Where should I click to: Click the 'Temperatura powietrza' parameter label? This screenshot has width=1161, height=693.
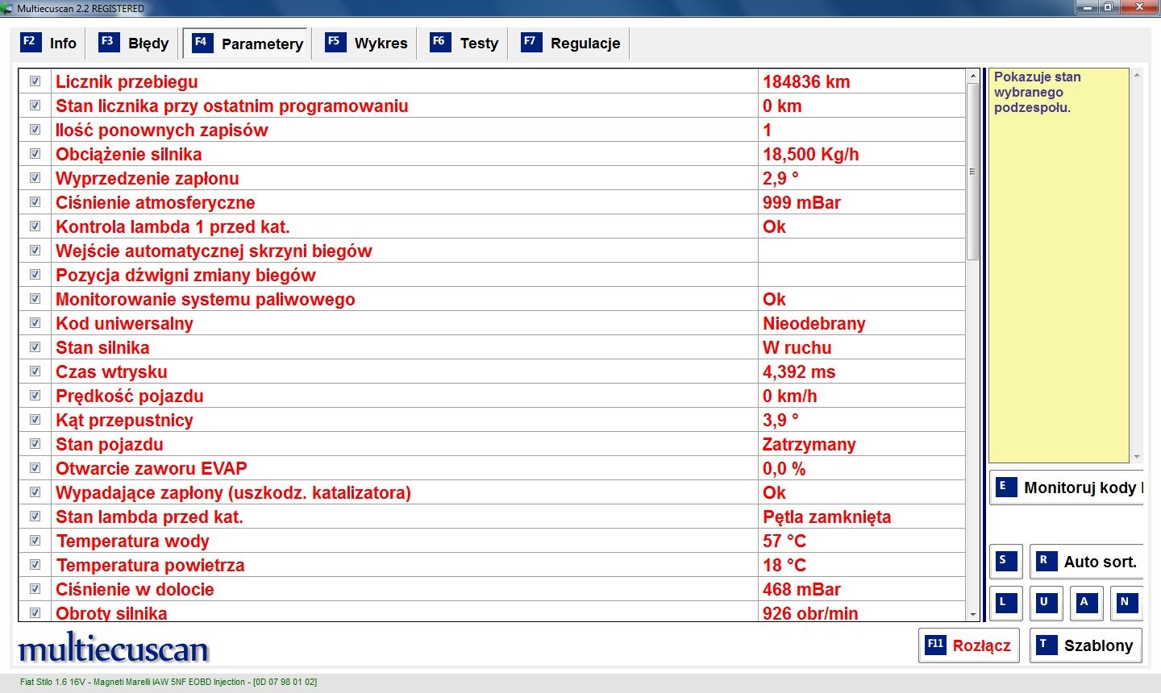(150, 565)
